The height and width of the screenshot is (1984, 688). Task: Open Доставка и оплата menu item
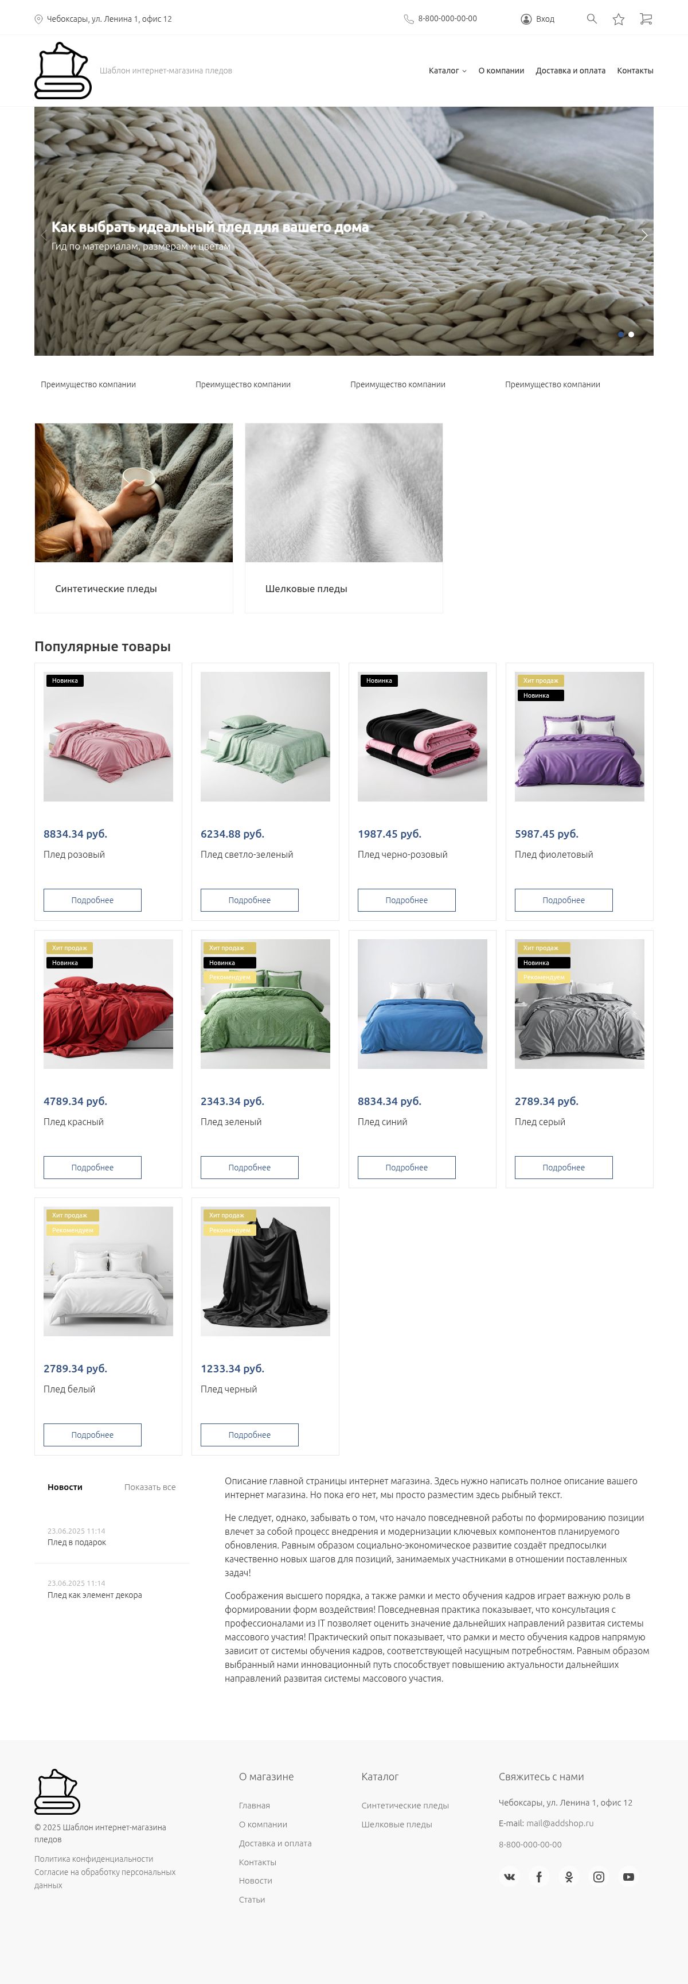click(x=570, y=70)
